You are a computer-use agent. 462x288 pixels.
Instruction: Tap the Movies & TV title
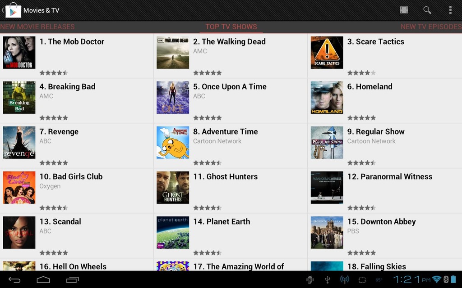[x=41, y=10]
